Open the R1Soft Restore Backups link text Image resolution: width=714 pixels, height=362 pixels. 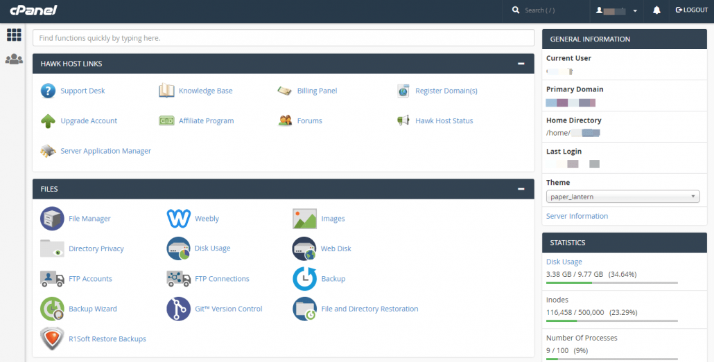pyautogui.click(x=107, y=338)
